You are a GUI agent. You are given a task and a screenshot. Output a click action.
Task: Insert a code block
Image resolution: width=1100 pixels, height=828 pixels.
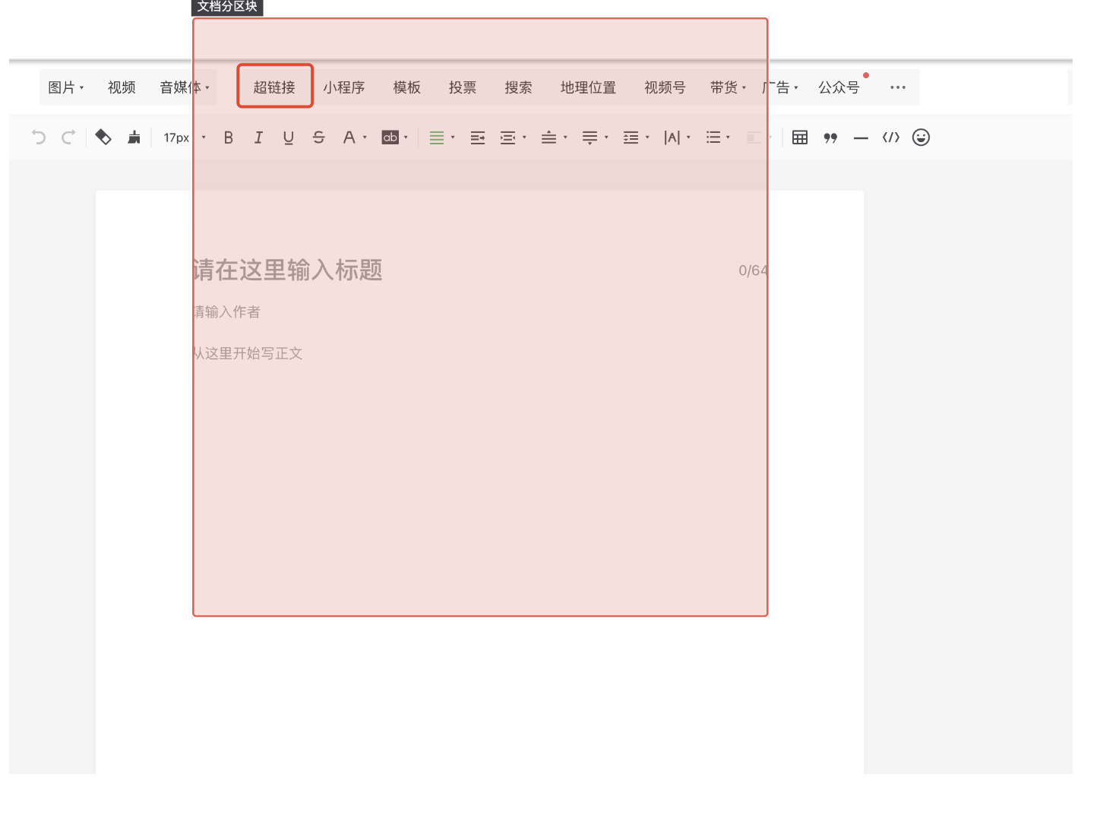(891, 137)
